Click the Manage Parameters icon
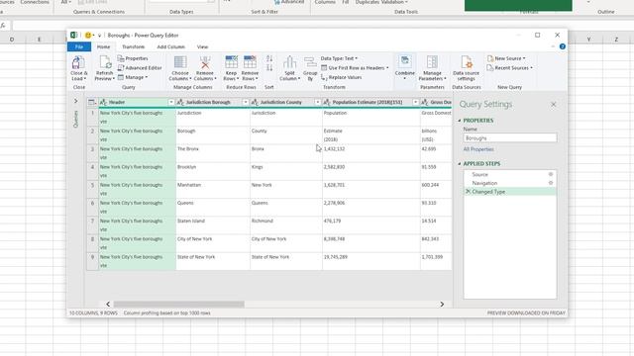 [x=432, y=62]
